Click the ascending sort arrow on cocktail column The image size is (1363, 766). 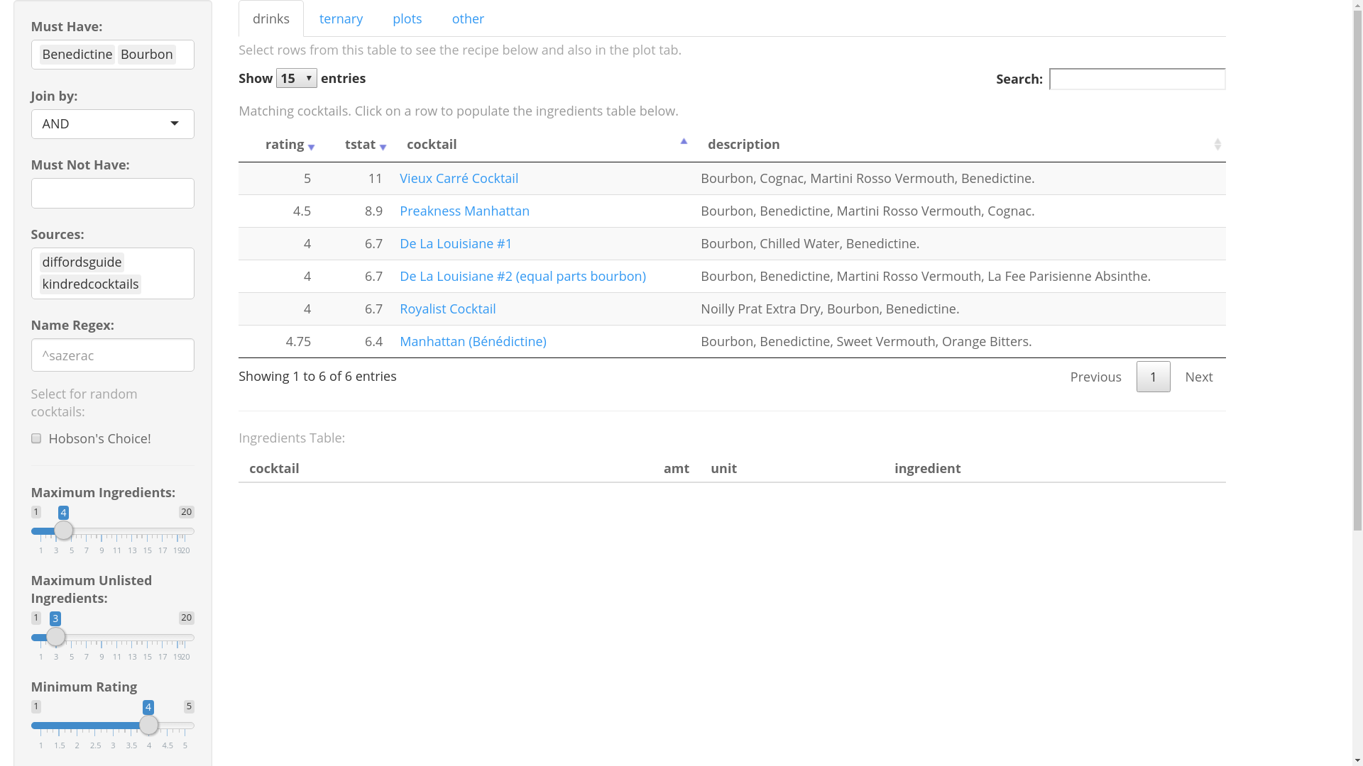pyautogui.click(x=684, y=140)
